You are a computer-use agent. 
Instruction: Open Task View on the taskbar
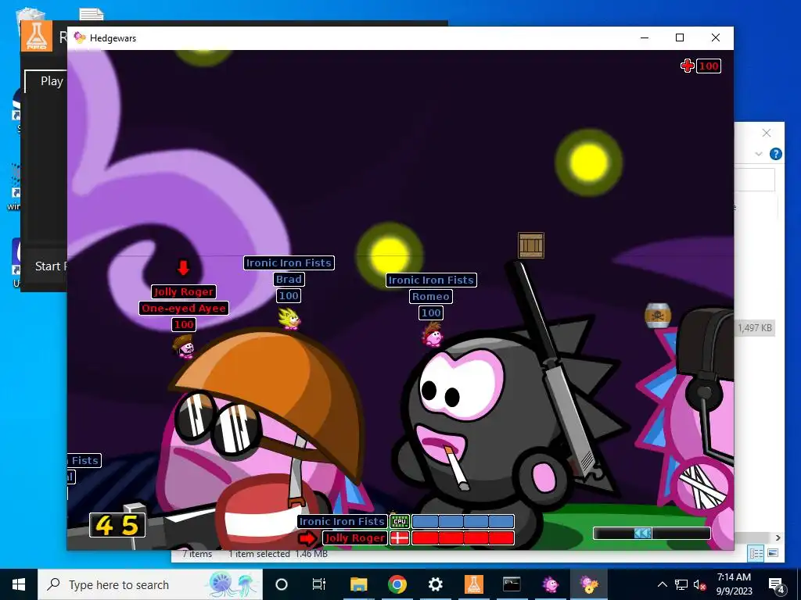click(319, 584)
